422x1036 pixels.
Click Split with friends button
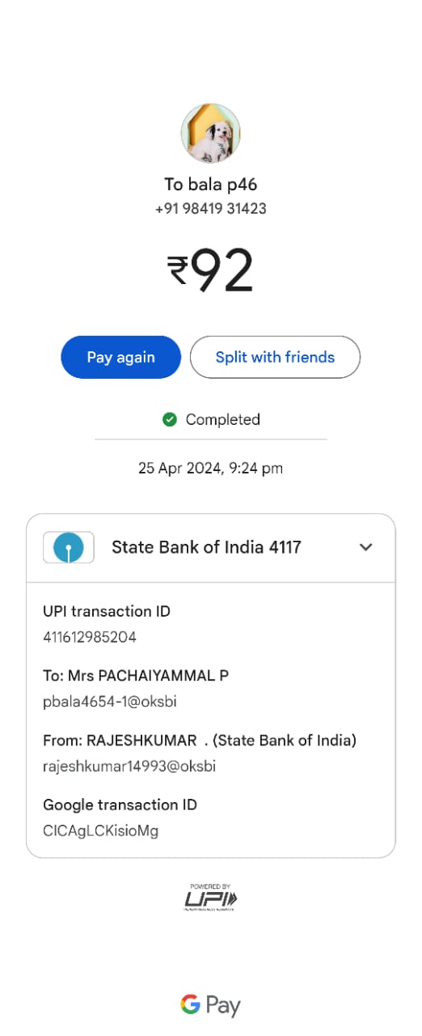pos(275,357)
